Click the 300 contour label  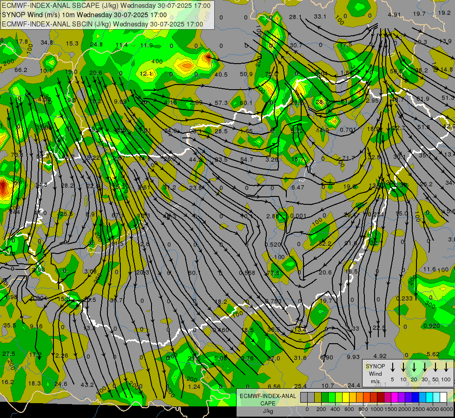tap(430, 305)
